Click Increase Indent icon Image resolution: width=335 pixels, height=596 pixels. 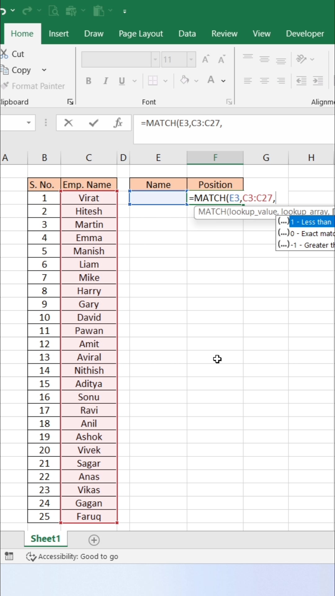(x=318, y=81)
